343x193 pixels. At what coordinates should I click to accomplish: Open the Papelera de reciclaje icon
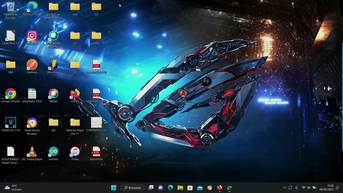click(x=11, y=10)
